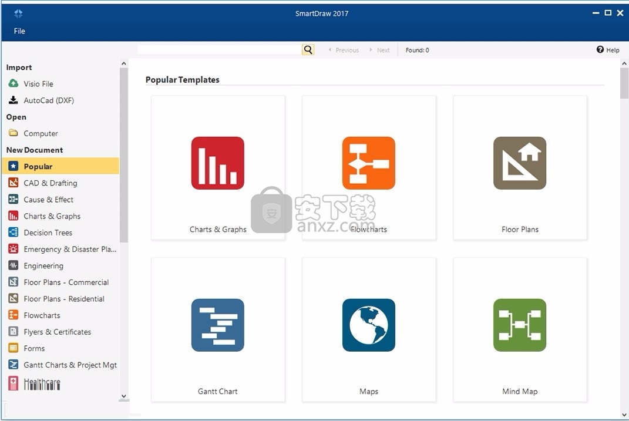Open the Gantt Chart template card
This screenshot has width=629, height=421.
point(218,329)
